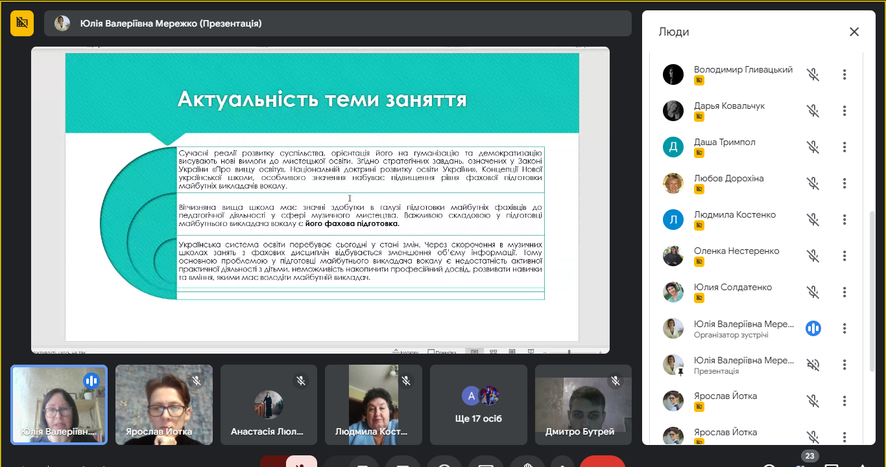Raise your hand in the meeting
Screen dimensions: 886x467
coord(527,462)
